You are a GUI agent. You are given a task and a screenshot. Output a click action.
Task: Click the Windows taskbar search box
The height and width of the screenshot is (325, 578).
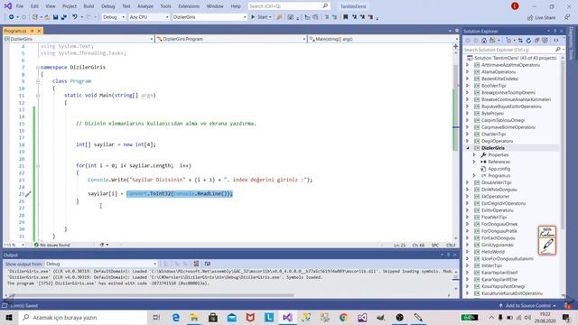point(83,317)
